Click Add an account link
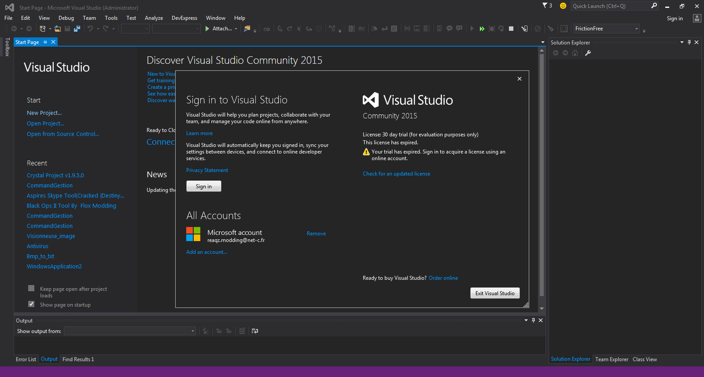 tap(206, 252)
